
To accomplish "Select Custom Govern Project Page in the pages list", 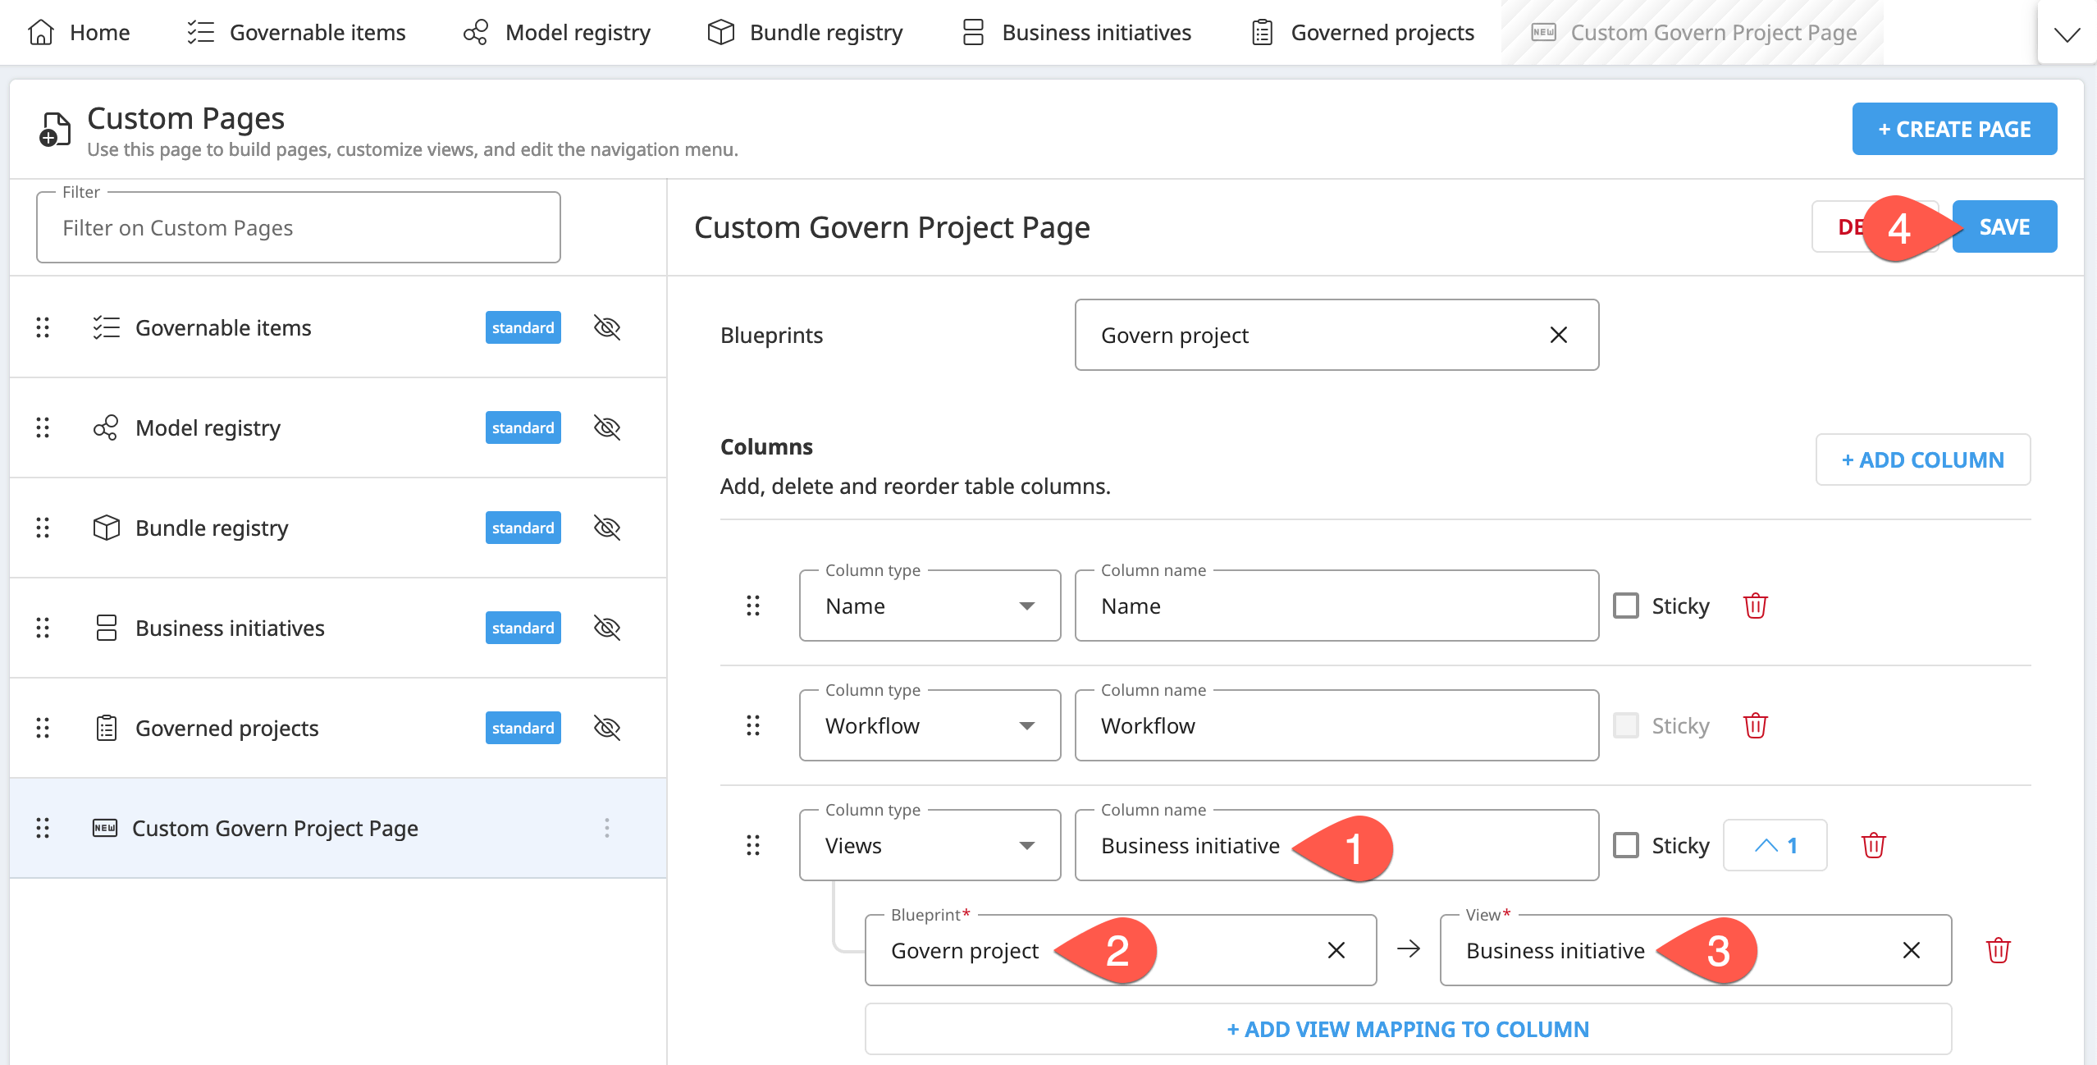I will point(338,828).
